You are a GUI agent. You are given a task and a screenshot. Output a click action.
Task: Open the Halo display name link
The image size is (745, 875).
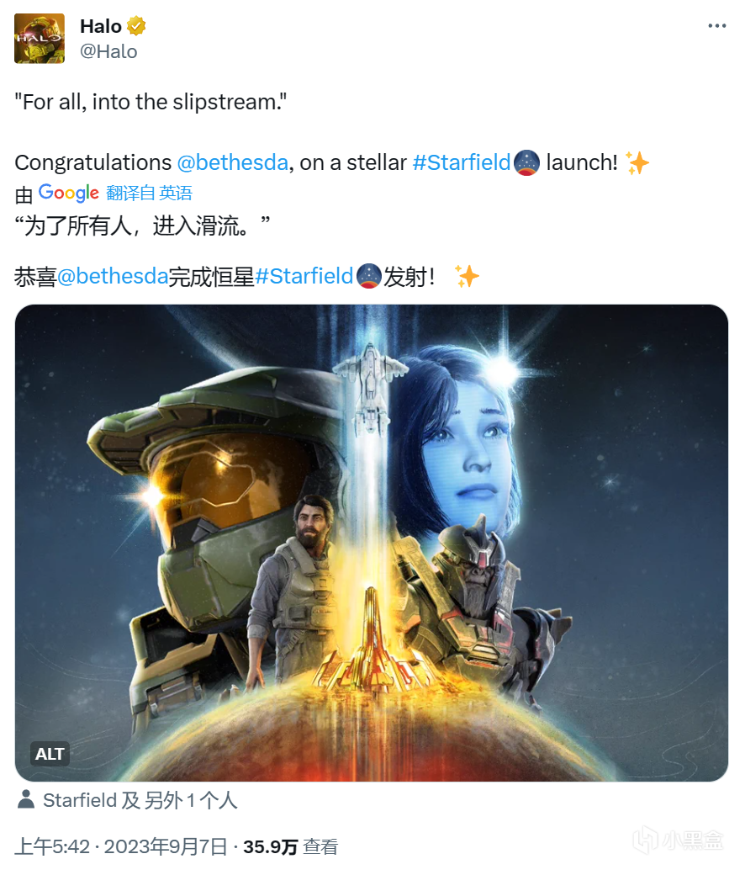click(x=100, y=26)
